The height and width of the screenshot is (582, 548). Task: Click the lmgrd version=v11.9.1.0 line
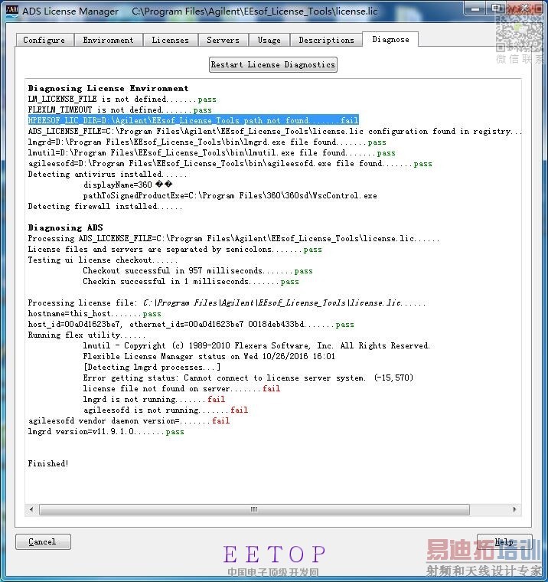tap(106, 432)
